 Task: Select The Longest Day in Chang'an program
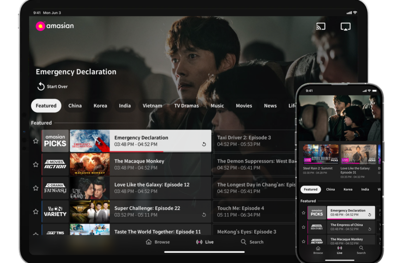tap(254, 188)
